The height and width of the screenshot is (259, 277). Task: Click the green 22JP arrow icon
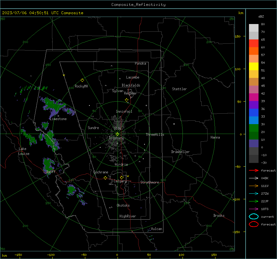(254, 201)
